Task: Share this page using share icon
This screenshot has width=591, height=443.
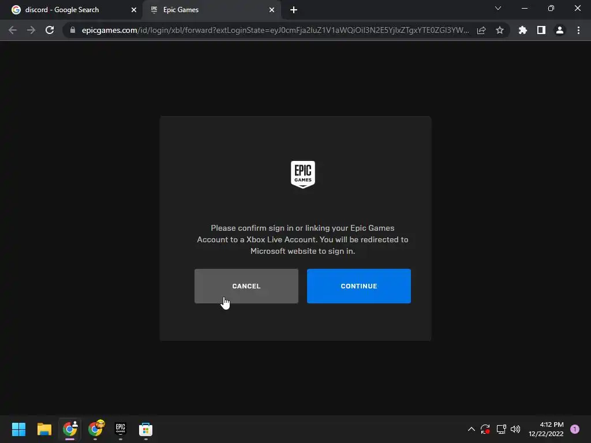Action: [481, 30]
